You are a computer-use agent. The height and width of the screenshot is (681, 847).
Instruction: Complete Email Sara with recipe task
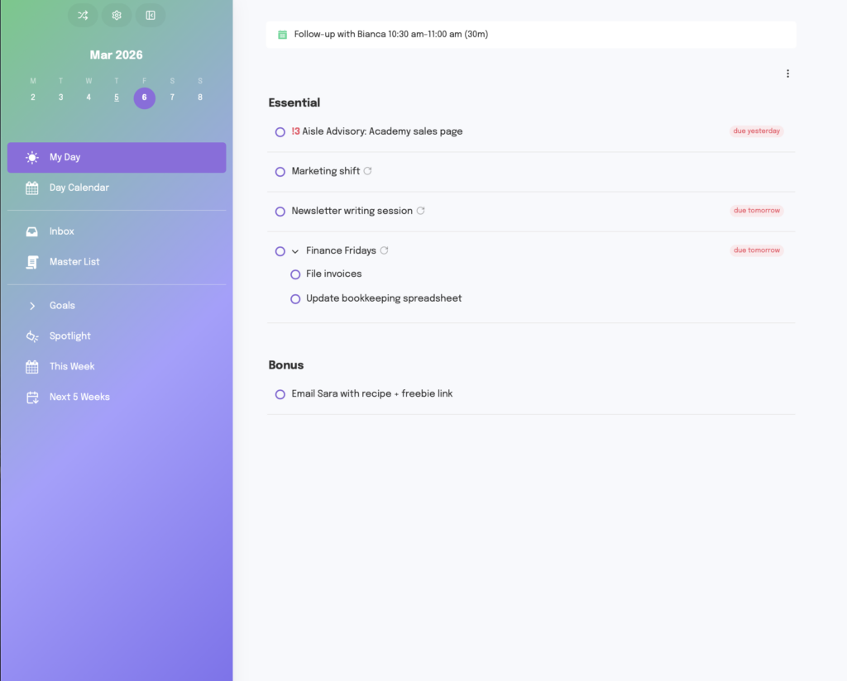280,394
